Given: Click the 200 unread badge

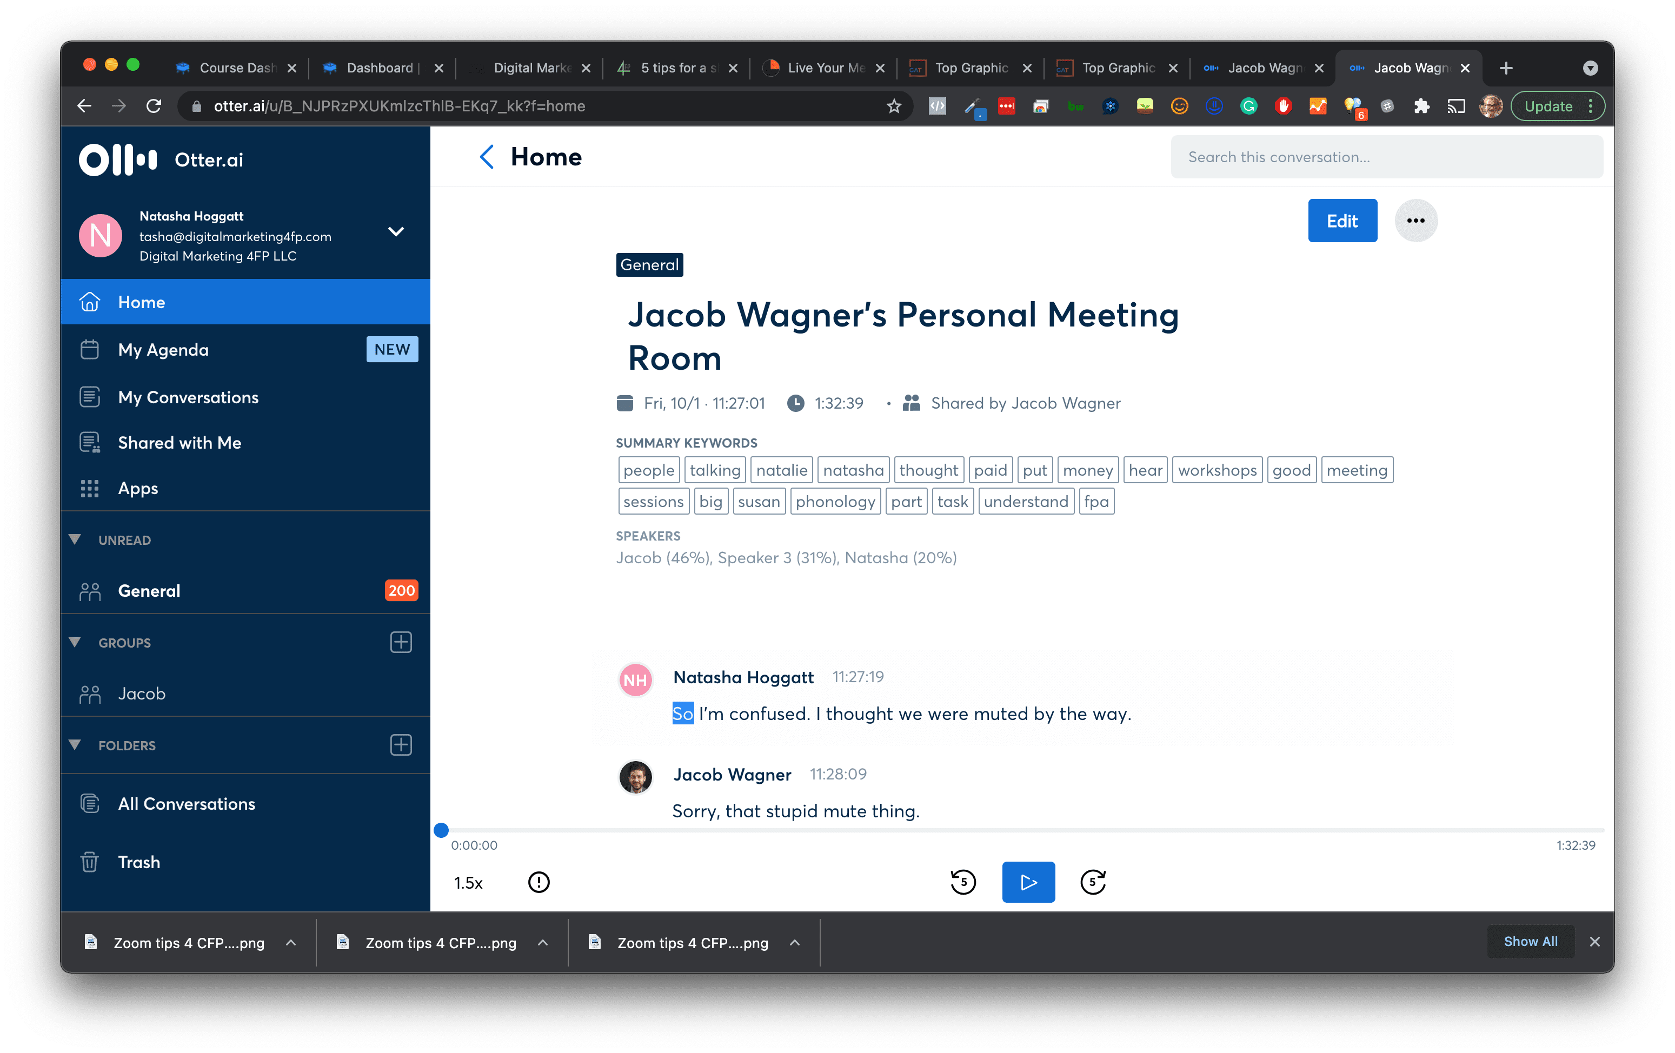Looking at the screenshot, I should tap(401, 590).
